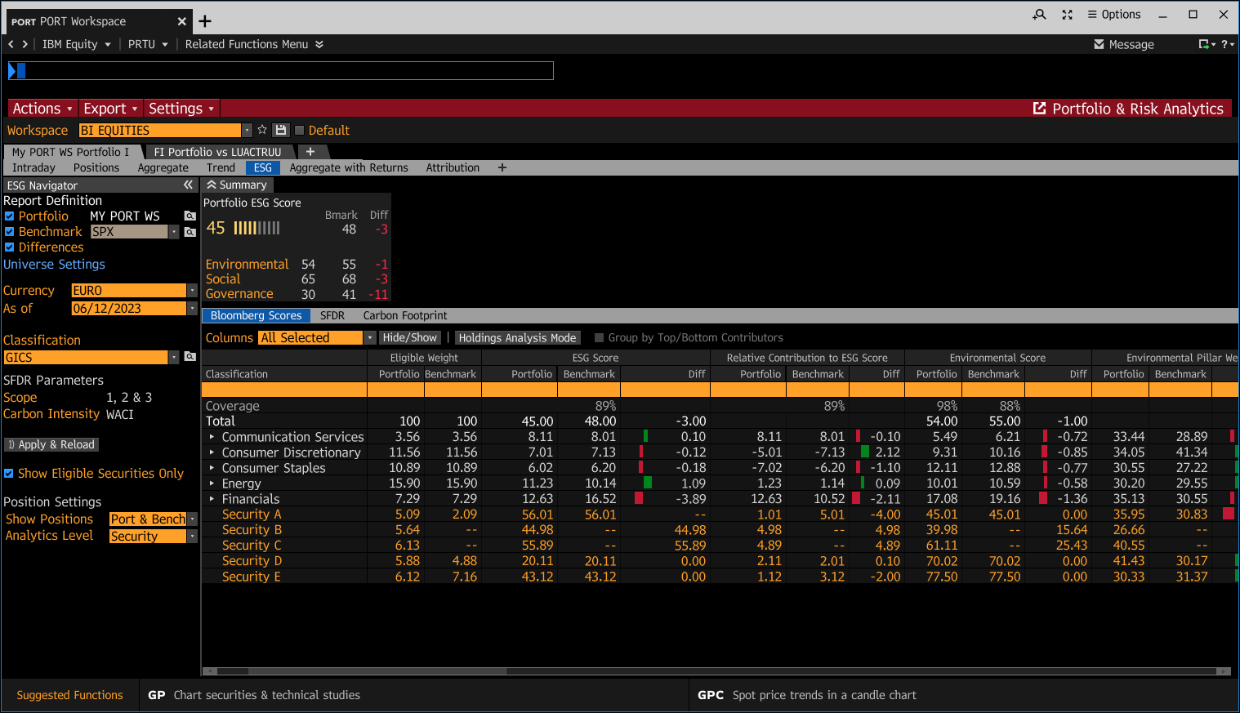The height and width of the screenshot is (713, 1240).
Task: Switch to the Attribution tab
Action: (x=453, y=167)
